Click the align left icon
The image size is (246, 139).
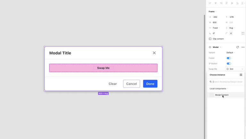click(x=210, y=3)
